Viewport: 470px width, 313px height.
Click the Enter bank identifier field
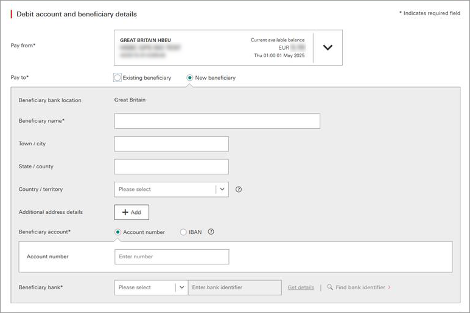(x=234, y=287)
